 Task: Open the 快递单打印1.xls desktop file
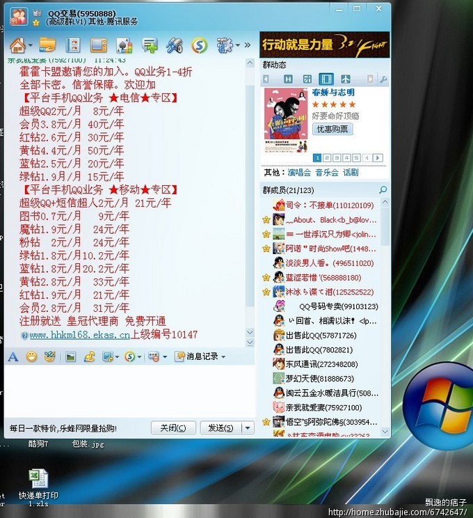click(38, 486)
